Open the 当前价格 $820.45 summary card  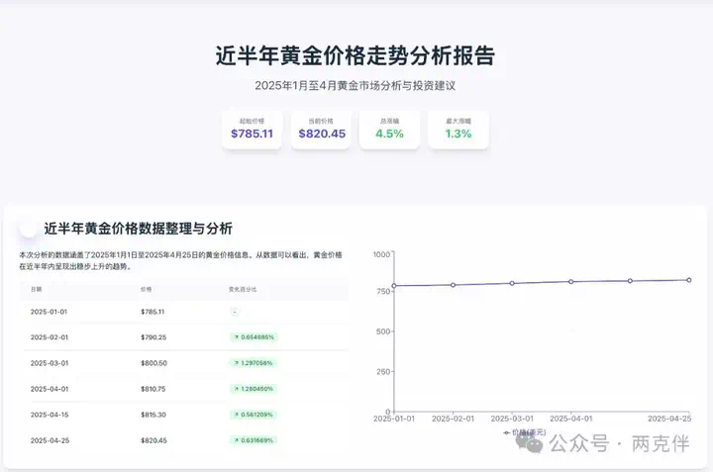(x=321, y=129)
